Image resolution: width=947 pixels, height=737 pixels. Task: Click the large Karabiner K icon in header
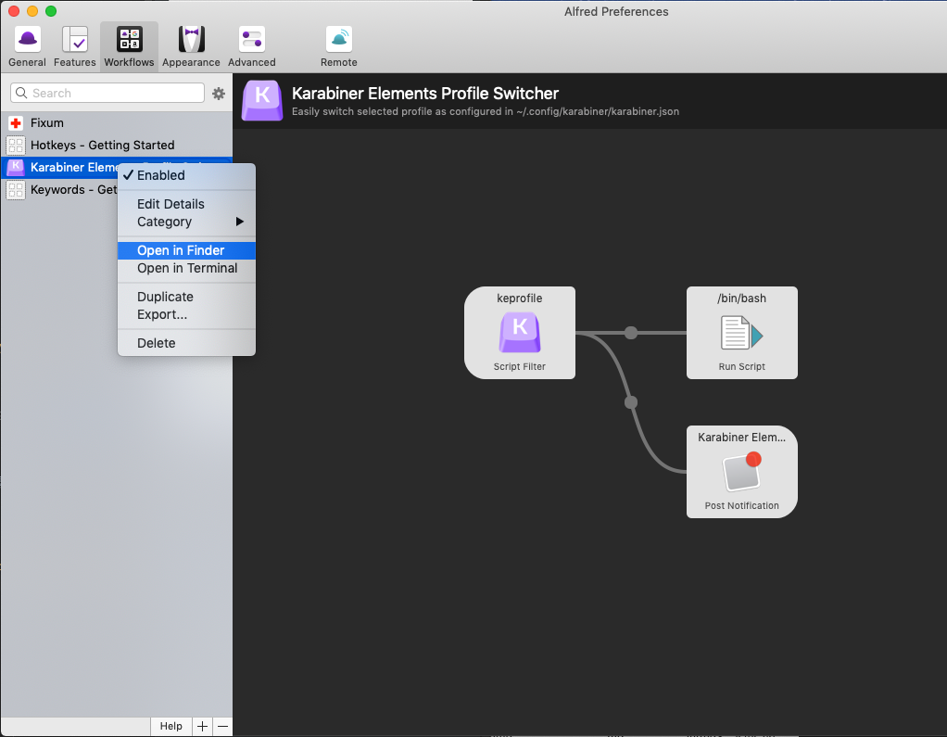[262, 101]
